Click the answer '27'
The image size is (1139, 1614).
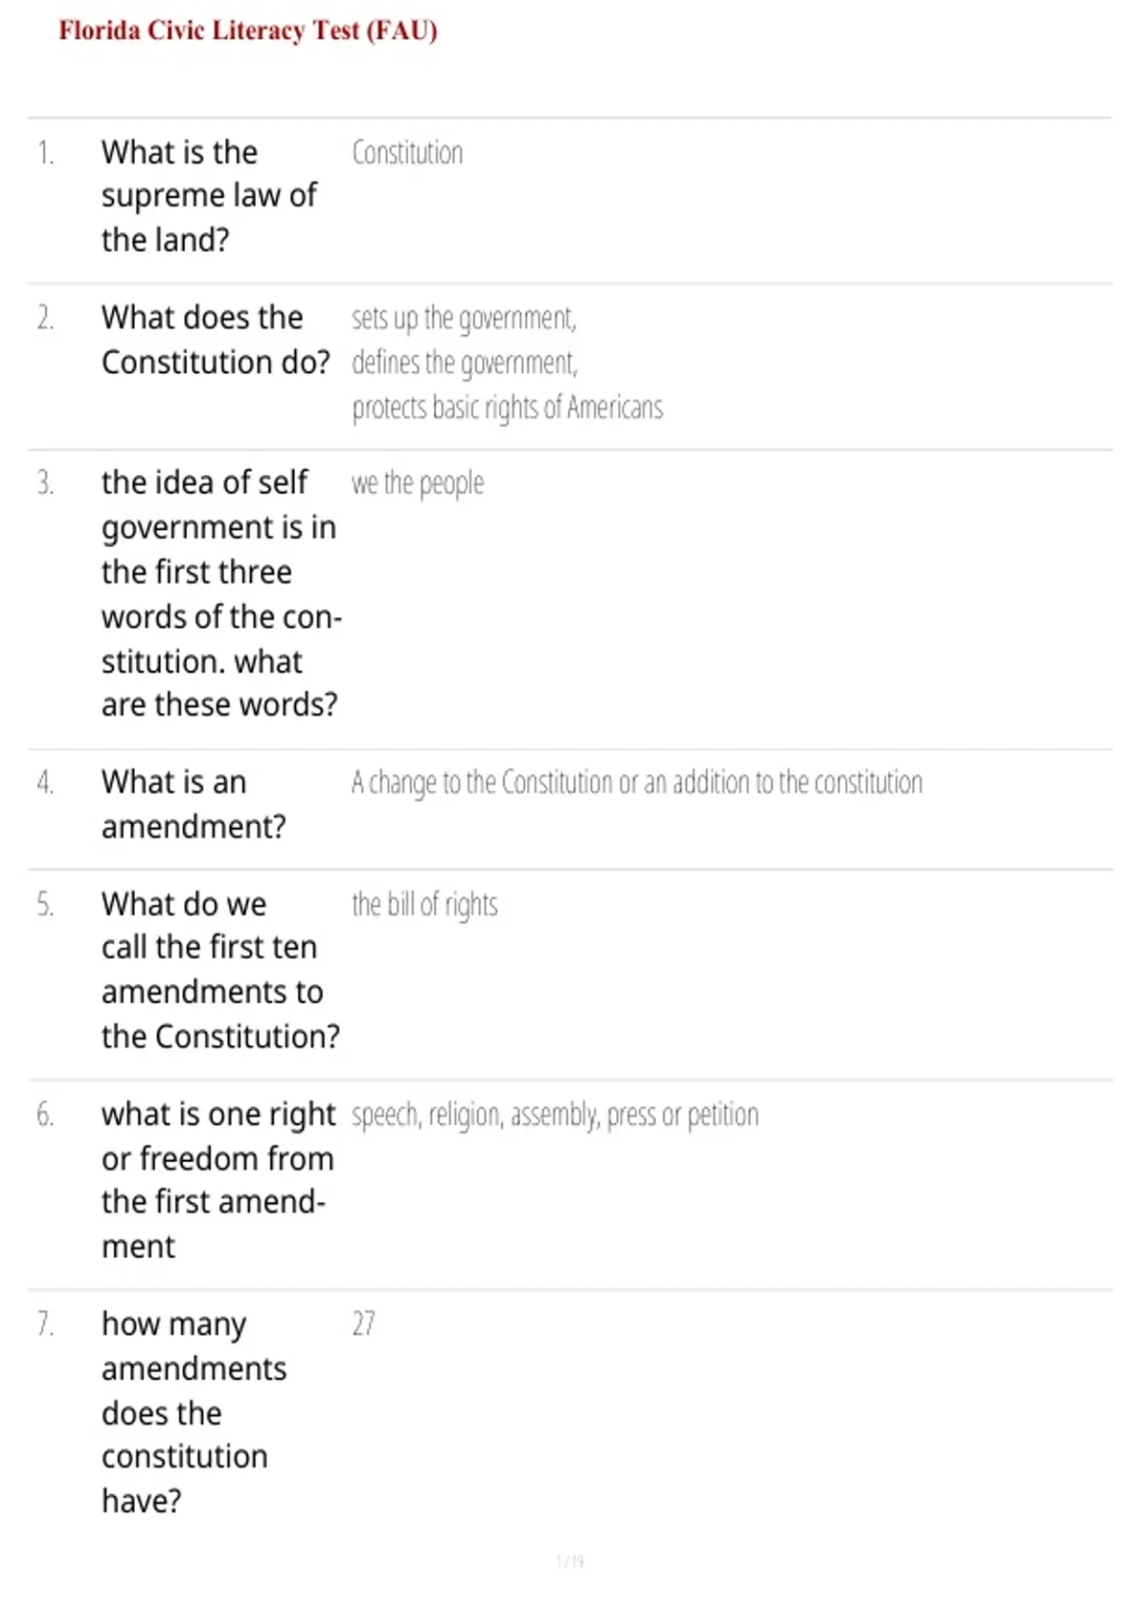tap(364, 1323)
